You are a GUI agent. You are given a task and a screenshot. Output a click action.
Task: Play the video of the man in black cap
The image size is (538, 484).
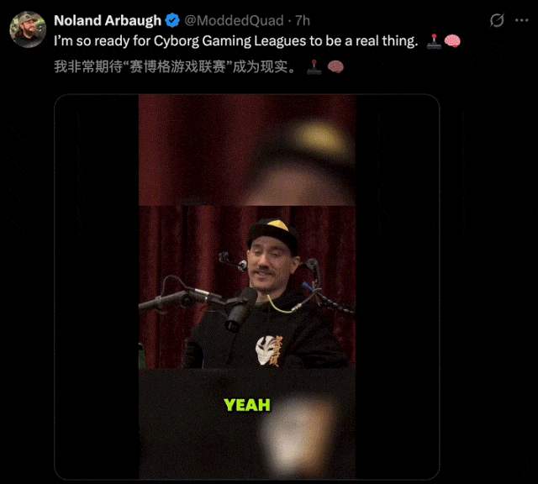[247, 287]
